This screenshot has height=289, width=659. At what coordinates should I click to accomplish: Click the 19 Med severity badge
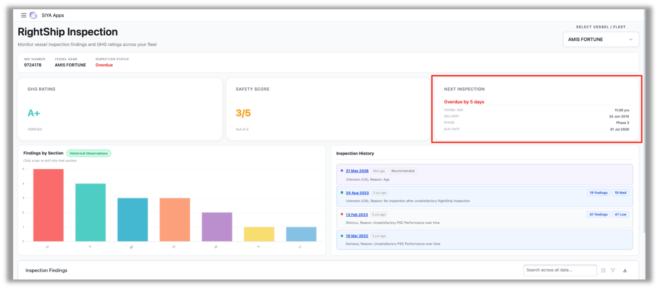click(620, 193)
